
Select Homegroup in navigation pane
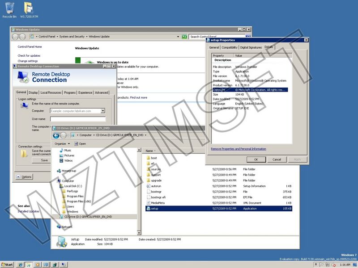66,171
